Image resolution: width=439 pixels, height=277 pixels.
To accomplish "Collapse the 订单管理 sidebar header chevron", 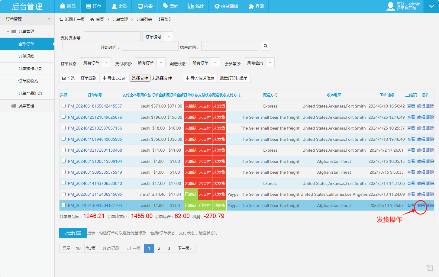I will point(49,19).
